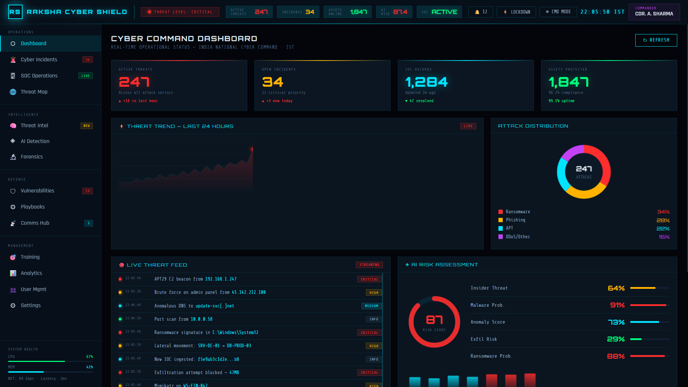Activate the Lockdown button

[x=516, y=12]
